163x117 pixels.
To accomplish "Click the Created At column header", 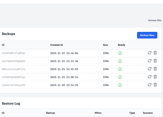I will click(x=56, y=45).
